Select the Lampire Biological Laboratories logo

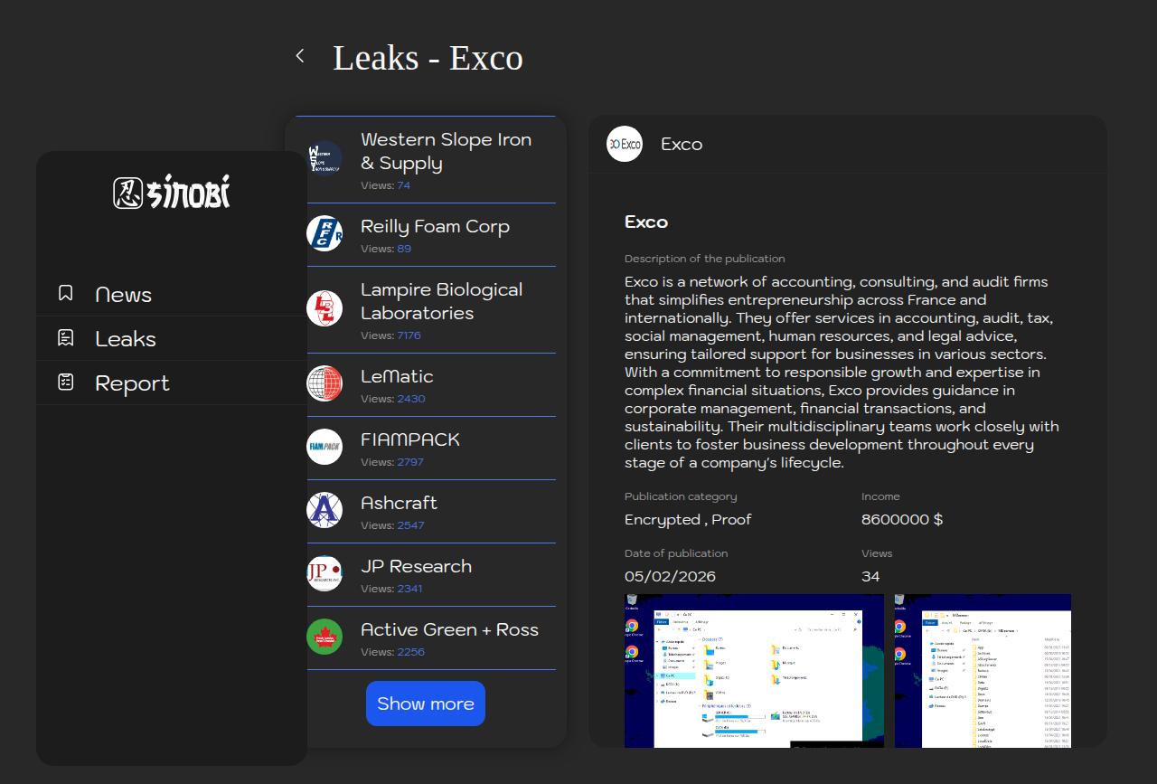coord(325,308)
